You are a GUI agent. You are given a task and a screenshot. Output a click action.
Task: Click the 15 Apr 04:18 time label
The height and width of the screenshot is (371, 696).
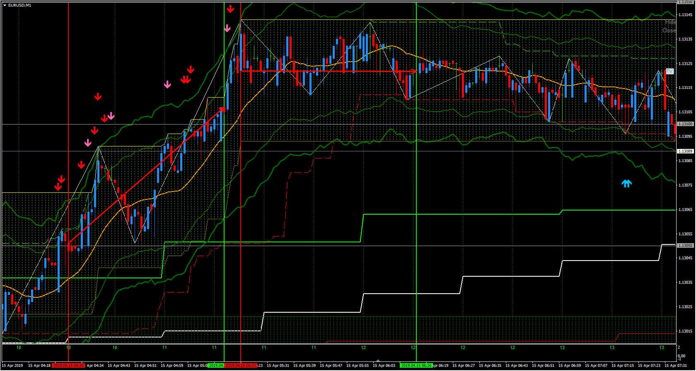tap(39, 366)
